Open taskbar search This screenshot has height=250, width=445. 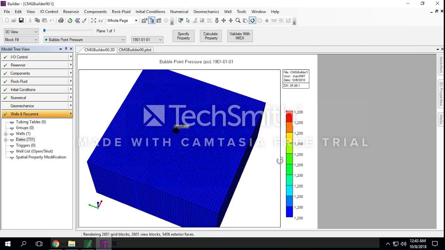[x=24, y=244]
